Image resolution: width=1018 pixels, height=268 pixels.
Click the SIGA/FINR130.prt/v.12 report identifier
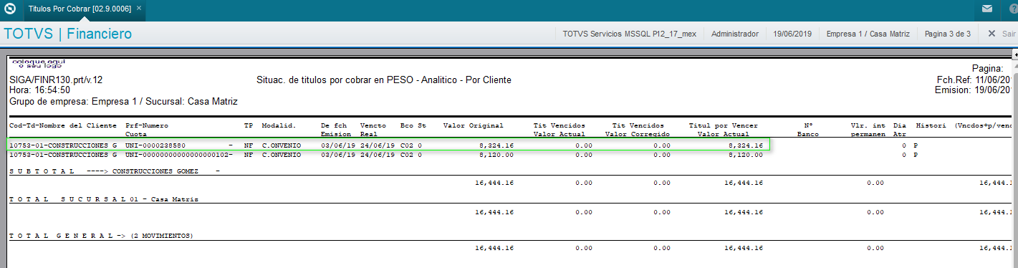(56, 80)
